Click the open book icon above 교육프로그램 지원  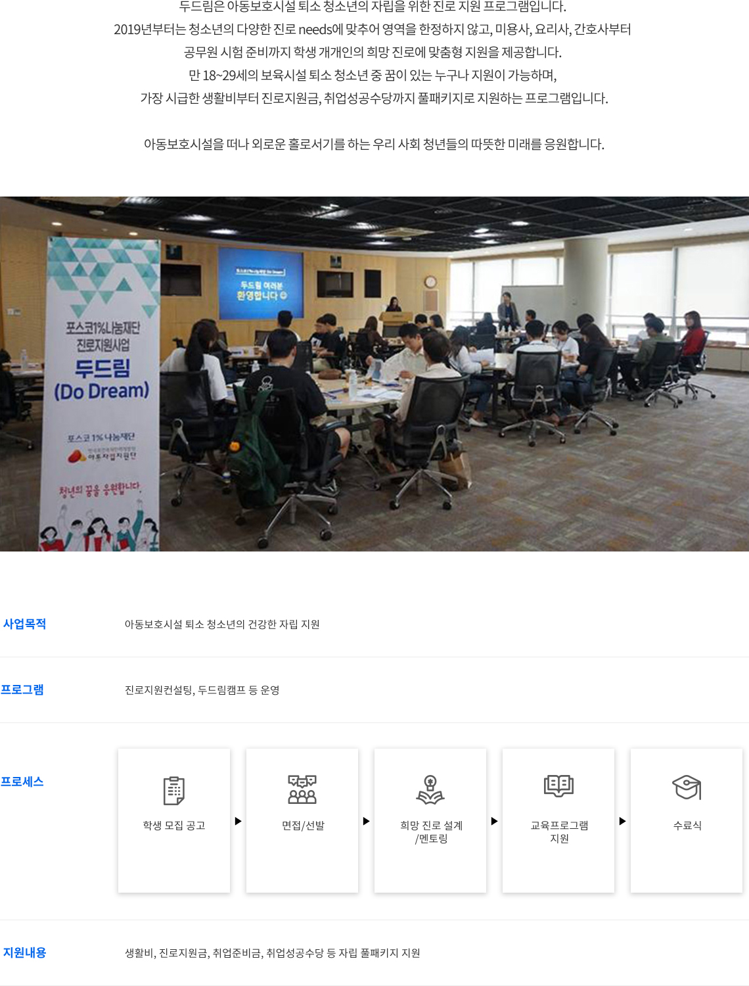click(558, 786)
